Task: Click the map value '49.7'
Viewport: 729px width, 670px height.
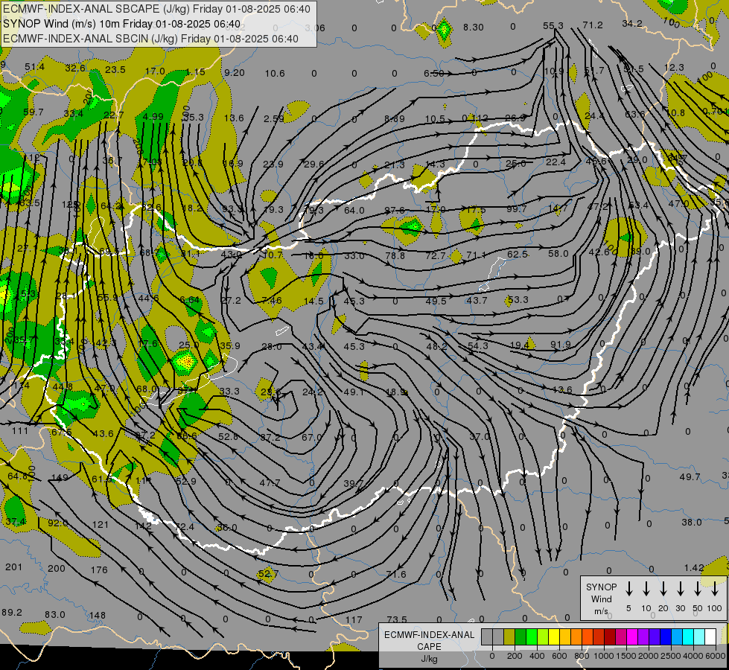Action: (x=690, y=477)
